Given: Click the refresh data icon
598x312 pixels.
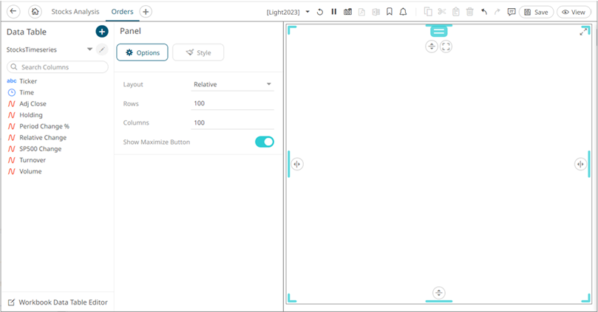Looking at the screenshot, I should (320, 12).
